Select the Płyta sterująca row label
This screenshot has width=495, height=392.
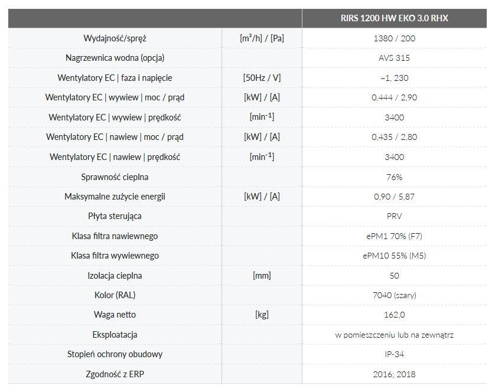[115, 216]
